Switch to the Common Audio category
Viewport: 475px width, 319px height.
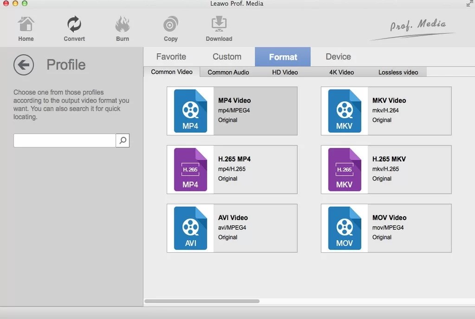pyautogui.click(x=227, y=72)
